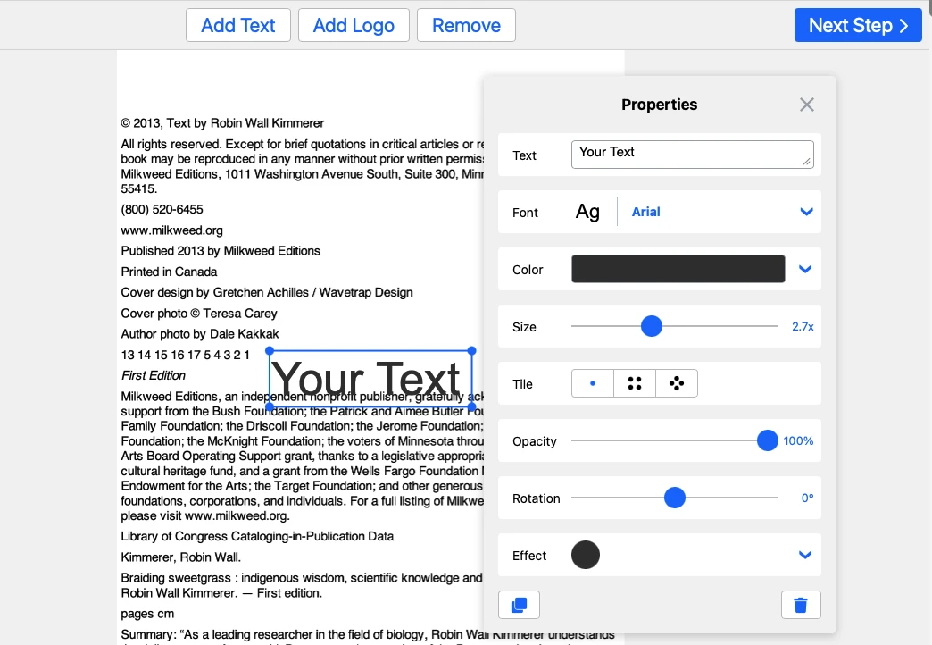Select the single-dot tile option
Viewport: 932px width, 645px height.
593,382
